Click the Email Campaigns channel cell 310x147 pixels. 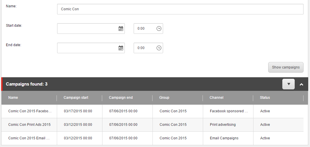[224, 138]
